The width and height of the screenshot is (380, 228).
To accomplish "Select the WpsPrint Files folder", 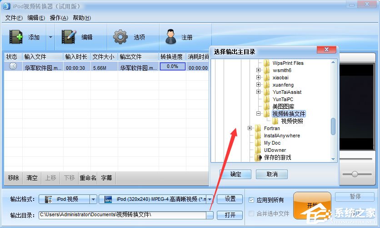I will click(x=288, y=63).
